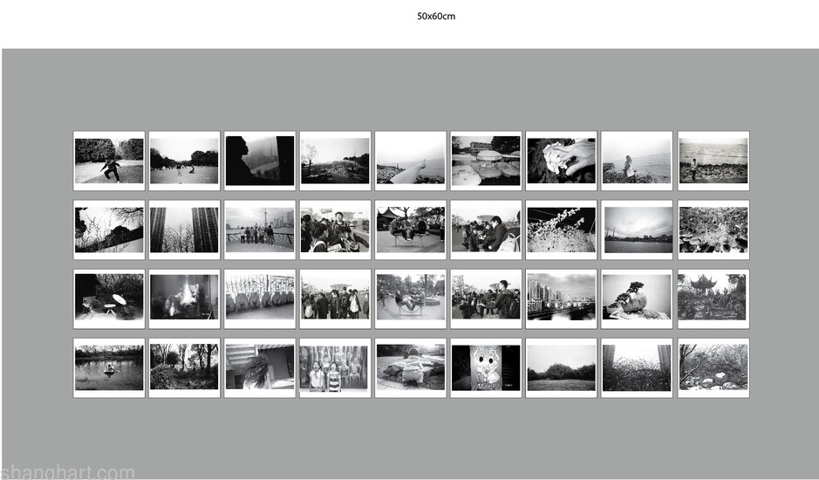This screenshot has height=480, width=819.
Task: Select the woman in light clothes on the shore photo
Action: click(x=636, y=161)
